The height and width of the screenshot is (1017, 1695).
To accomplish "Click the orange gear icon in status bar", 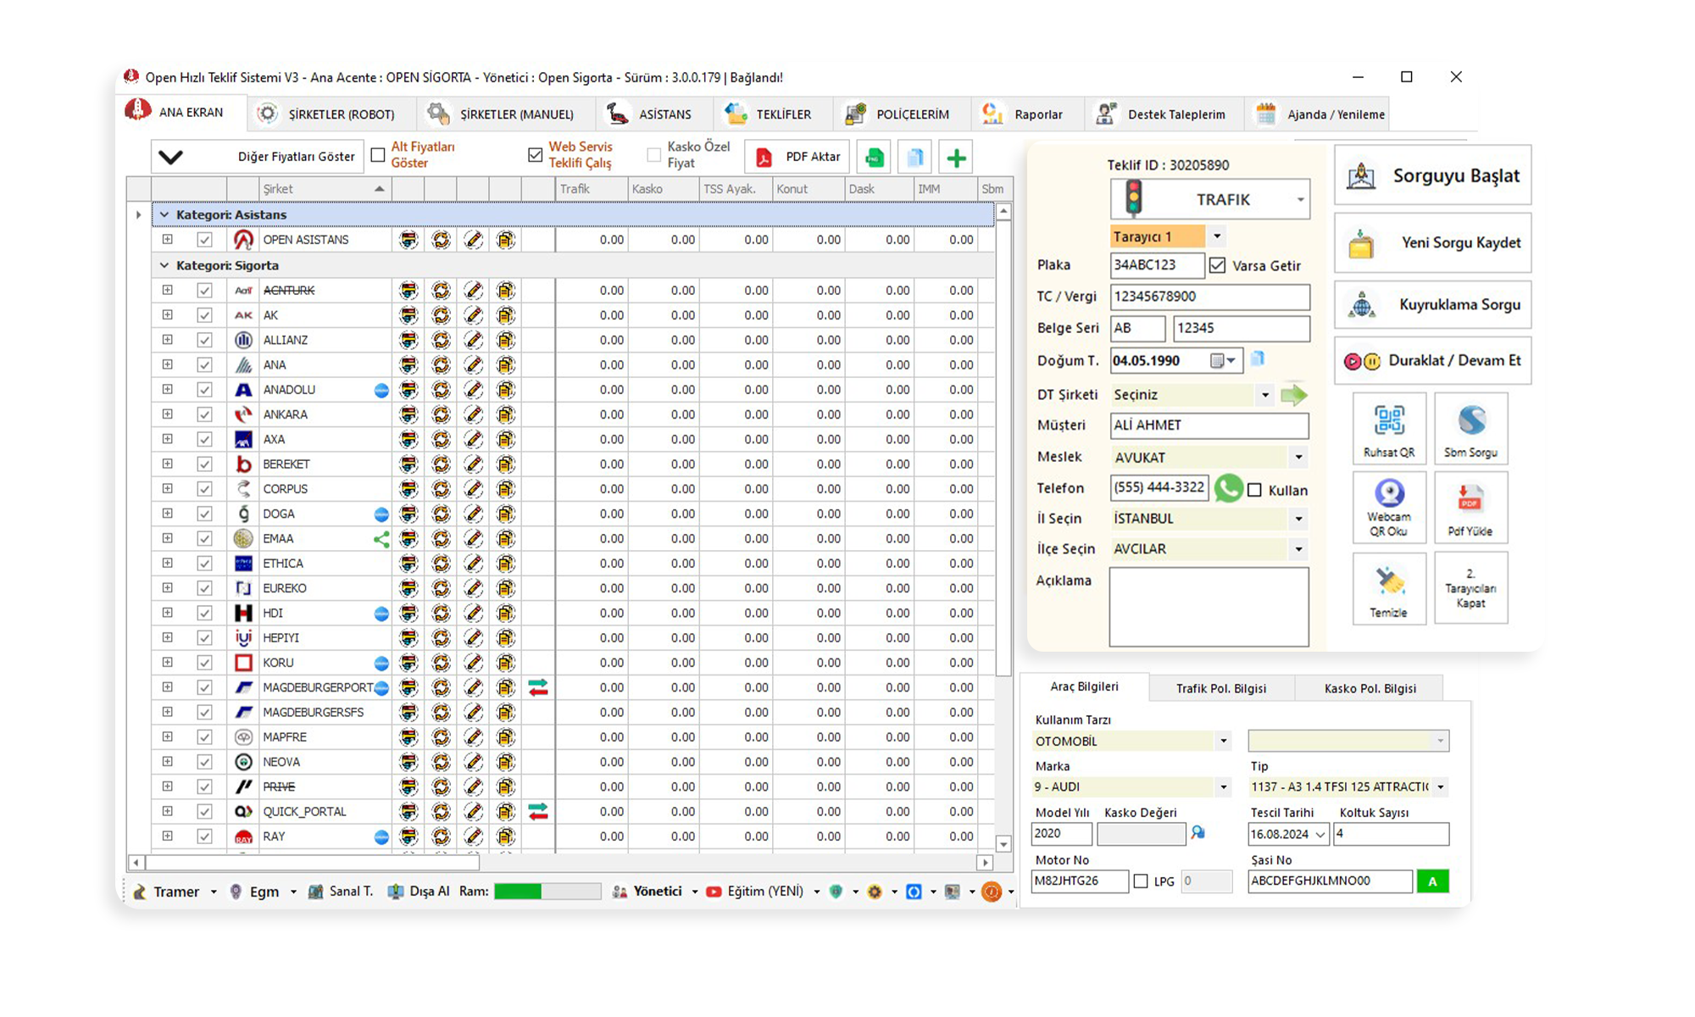I will (x=875, y=892).
